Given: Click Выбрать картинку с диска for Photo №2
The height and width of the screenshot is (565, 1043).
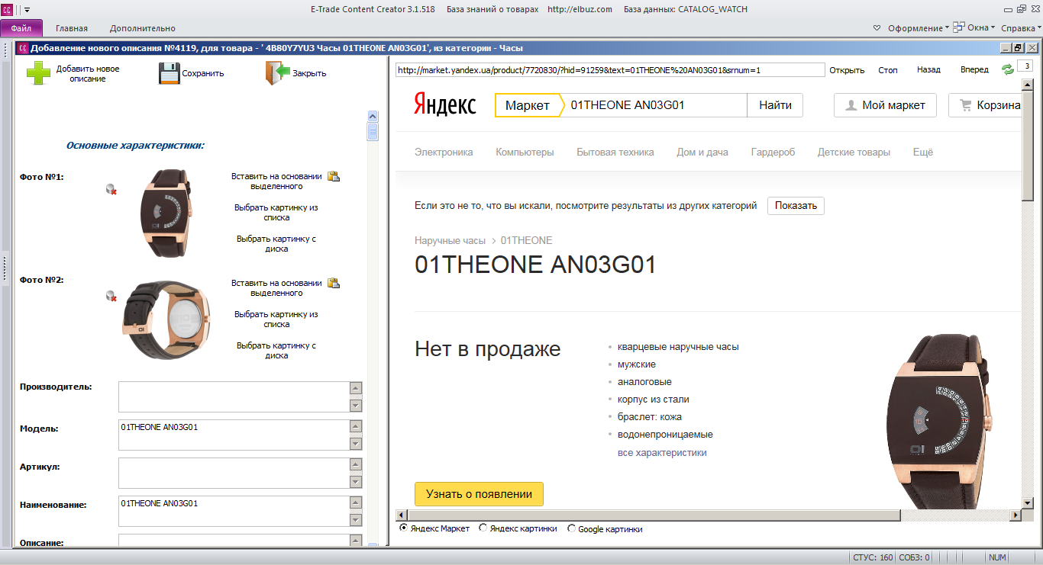Looking at the screenshot, I should click(276, 350).
